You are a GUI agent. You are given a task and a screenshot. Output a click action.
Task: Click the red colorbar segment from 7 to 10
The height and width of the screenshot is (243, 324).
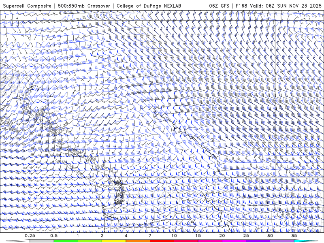(x=162, y=241)
